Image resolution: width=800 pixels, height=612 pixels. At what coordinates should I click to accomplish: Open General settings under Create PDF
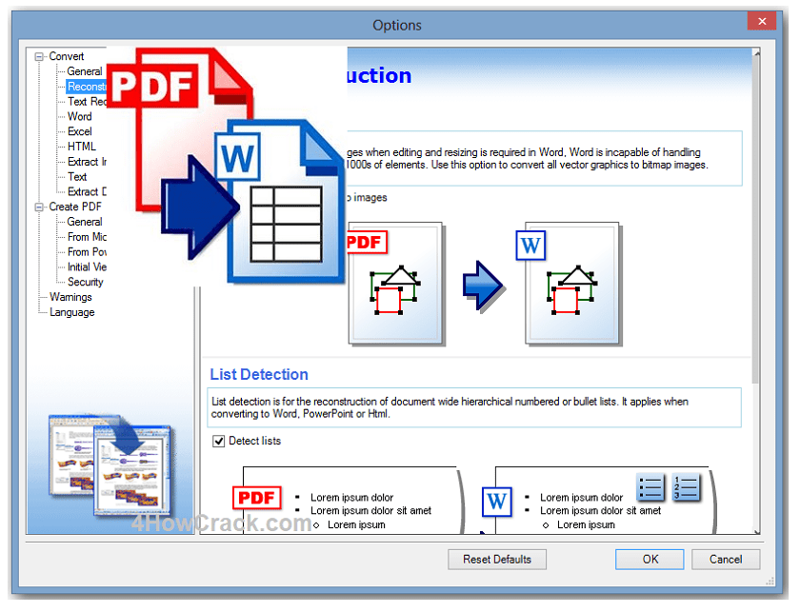coord(85,222)
